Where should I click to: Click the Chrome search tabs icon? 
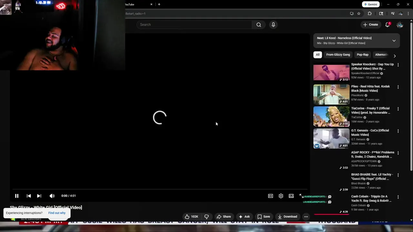[x=381, y=14]
